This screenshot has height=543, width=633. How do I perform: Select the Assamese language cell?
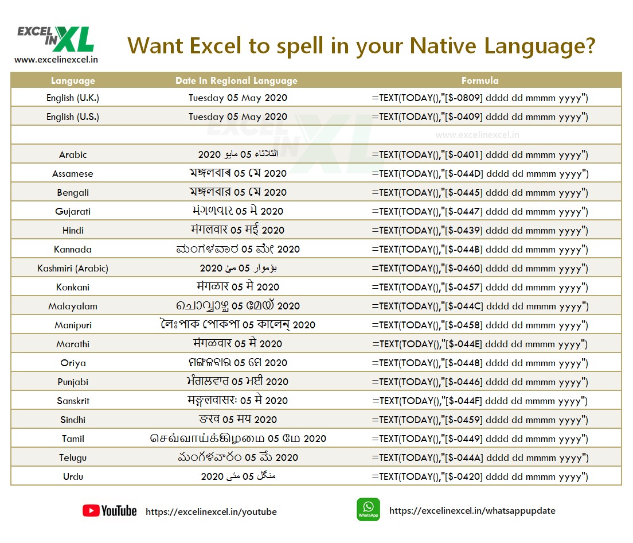click(x=73, y=174)
